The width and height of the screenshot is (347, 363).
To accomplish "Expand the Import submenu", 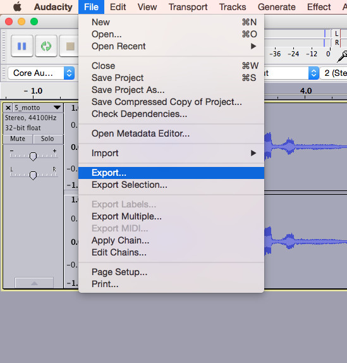I will point(171,153).
